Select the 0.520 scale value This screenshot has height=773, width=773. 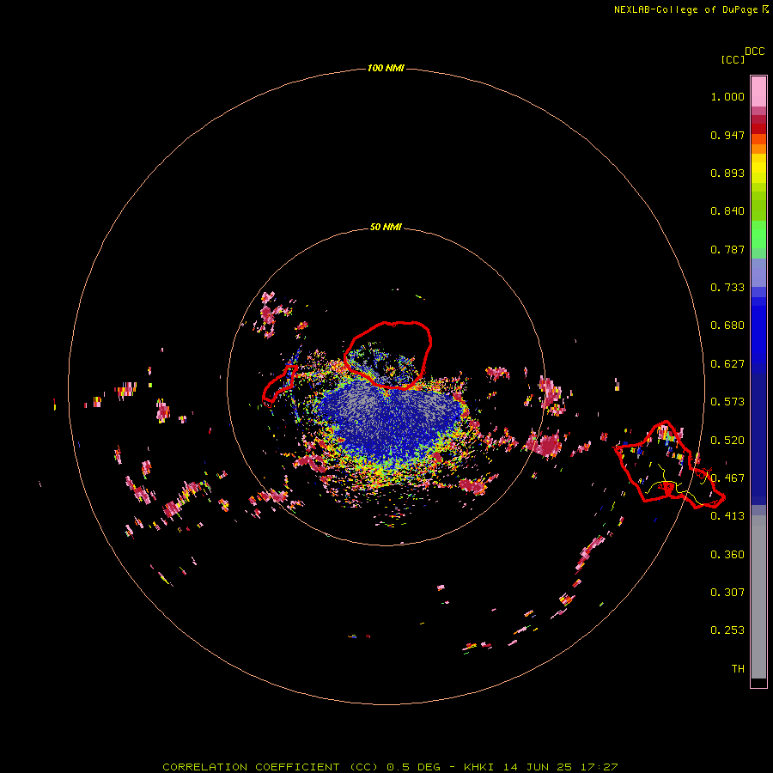pos(727,441)
